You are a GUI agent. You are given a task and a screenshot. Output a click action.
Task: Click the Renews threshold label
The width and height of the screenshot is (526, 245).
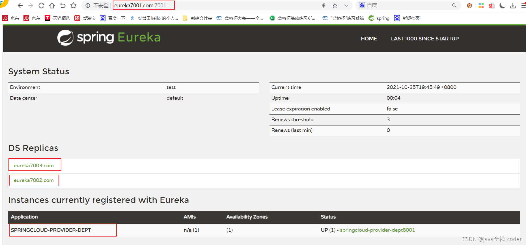(292, 120)
